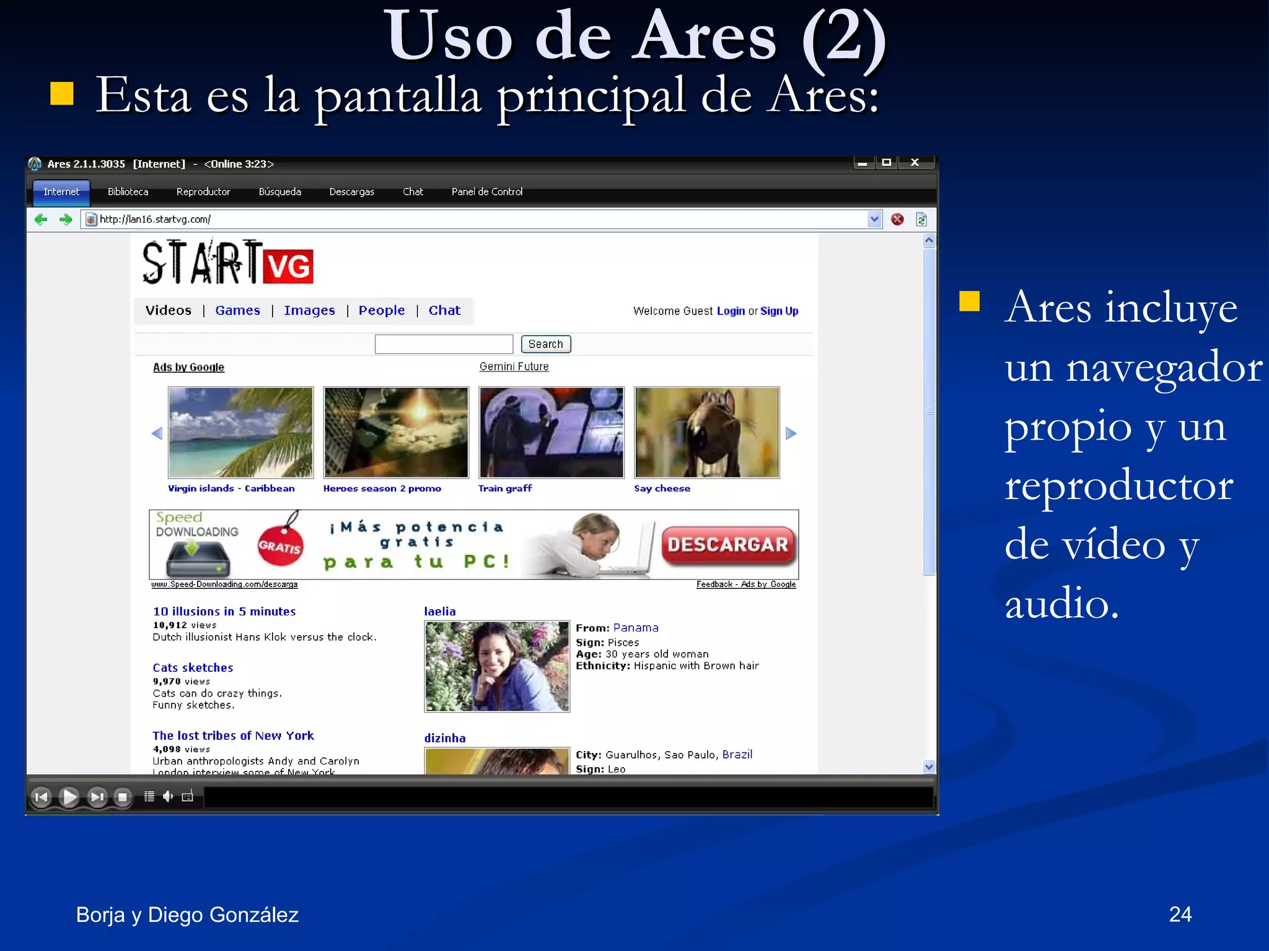Open the Images section link
This screenshot has width=1269, height=951.
click(x=309, y=310)
